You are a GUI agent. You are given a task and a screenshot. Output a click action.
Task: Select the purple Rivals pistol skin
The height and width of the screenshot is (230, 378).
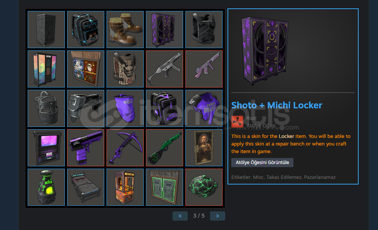(86, 148)
